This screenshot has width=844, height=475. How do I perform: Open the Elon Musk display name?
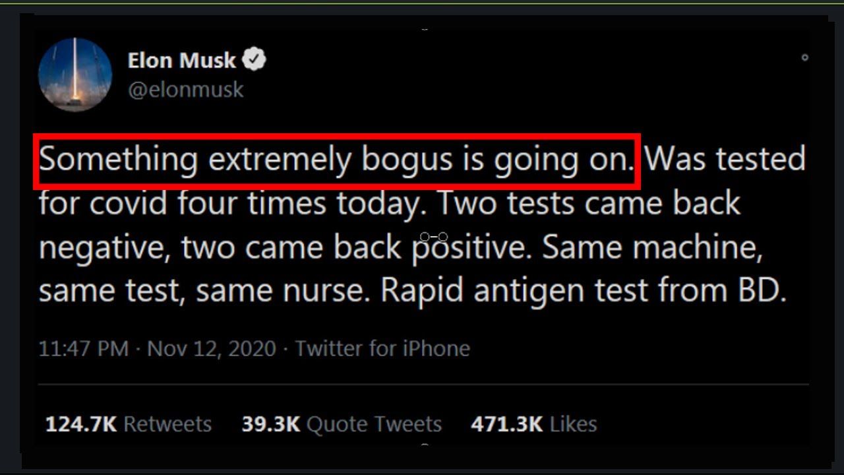click(181, 61)
